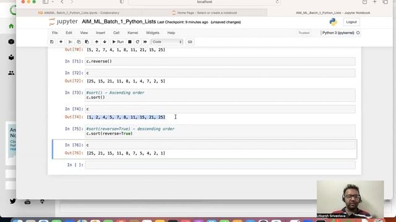Click the kernel idle circle indicator
Screen dimensions: 396x222
[x=358, y=33]
